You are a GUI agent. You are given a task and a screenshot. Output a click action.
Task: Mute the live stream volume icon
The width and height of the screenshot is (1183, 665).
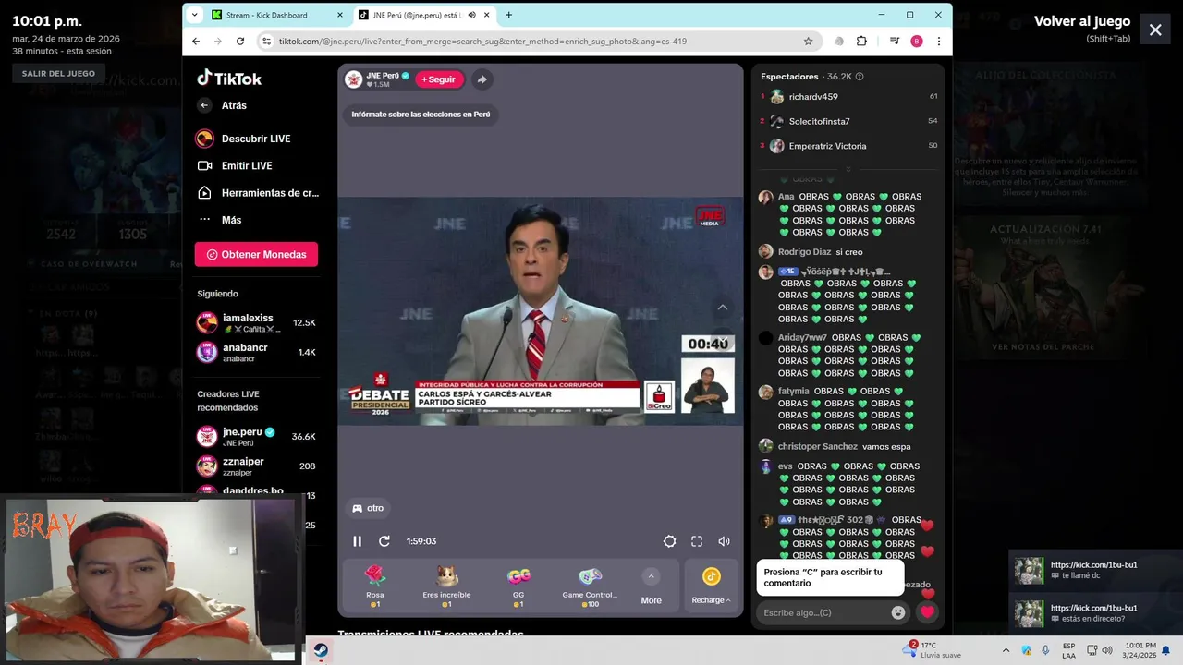(x=724, y=541)
